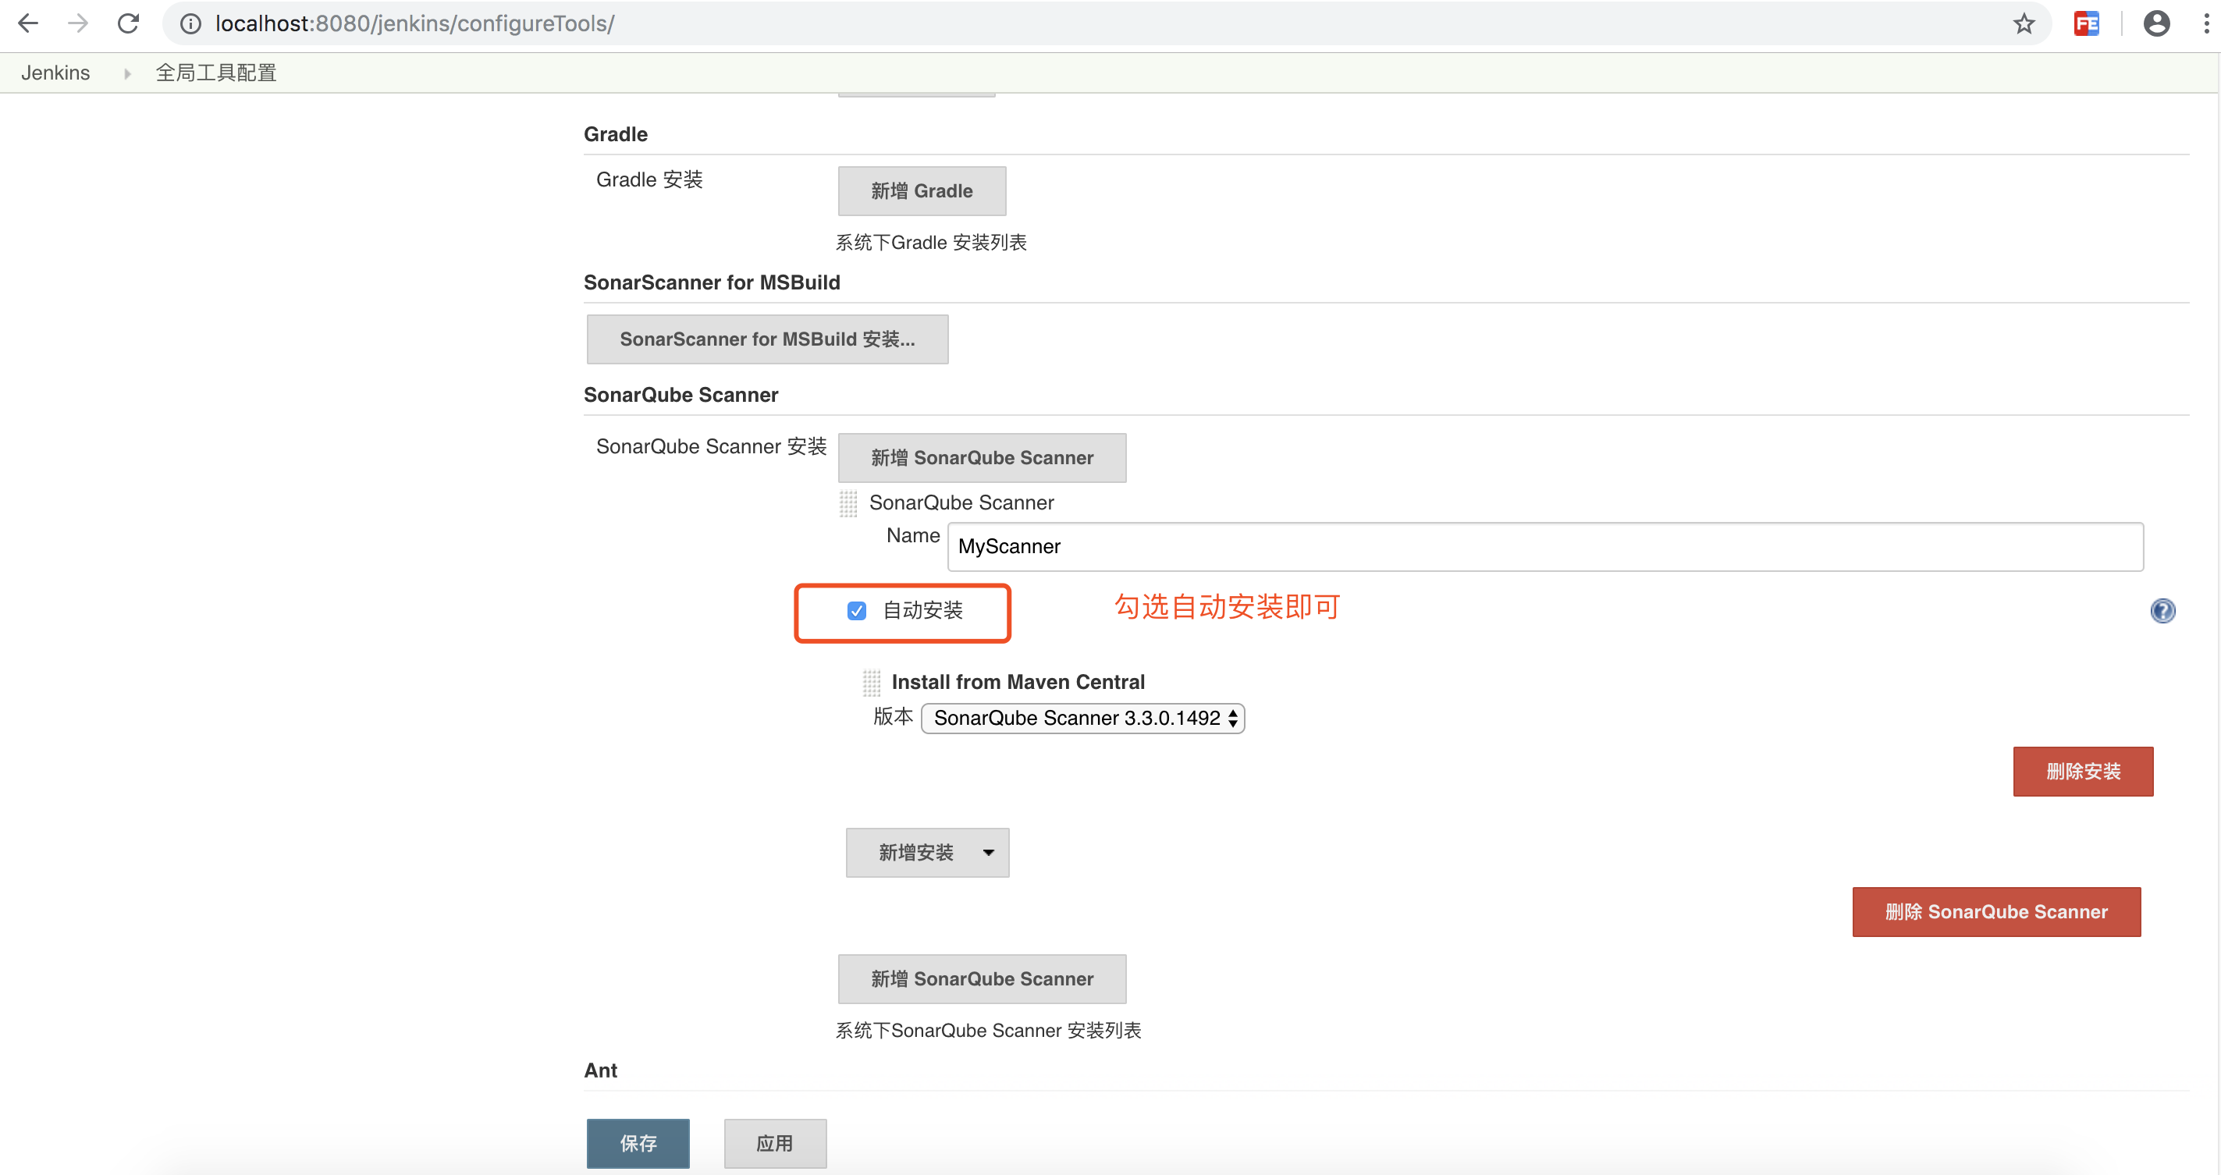Image resolution: width=2221 pixels, height=1175 pixels.
Task: Click the 保存 save button
Action: (x=637, y=1143)
